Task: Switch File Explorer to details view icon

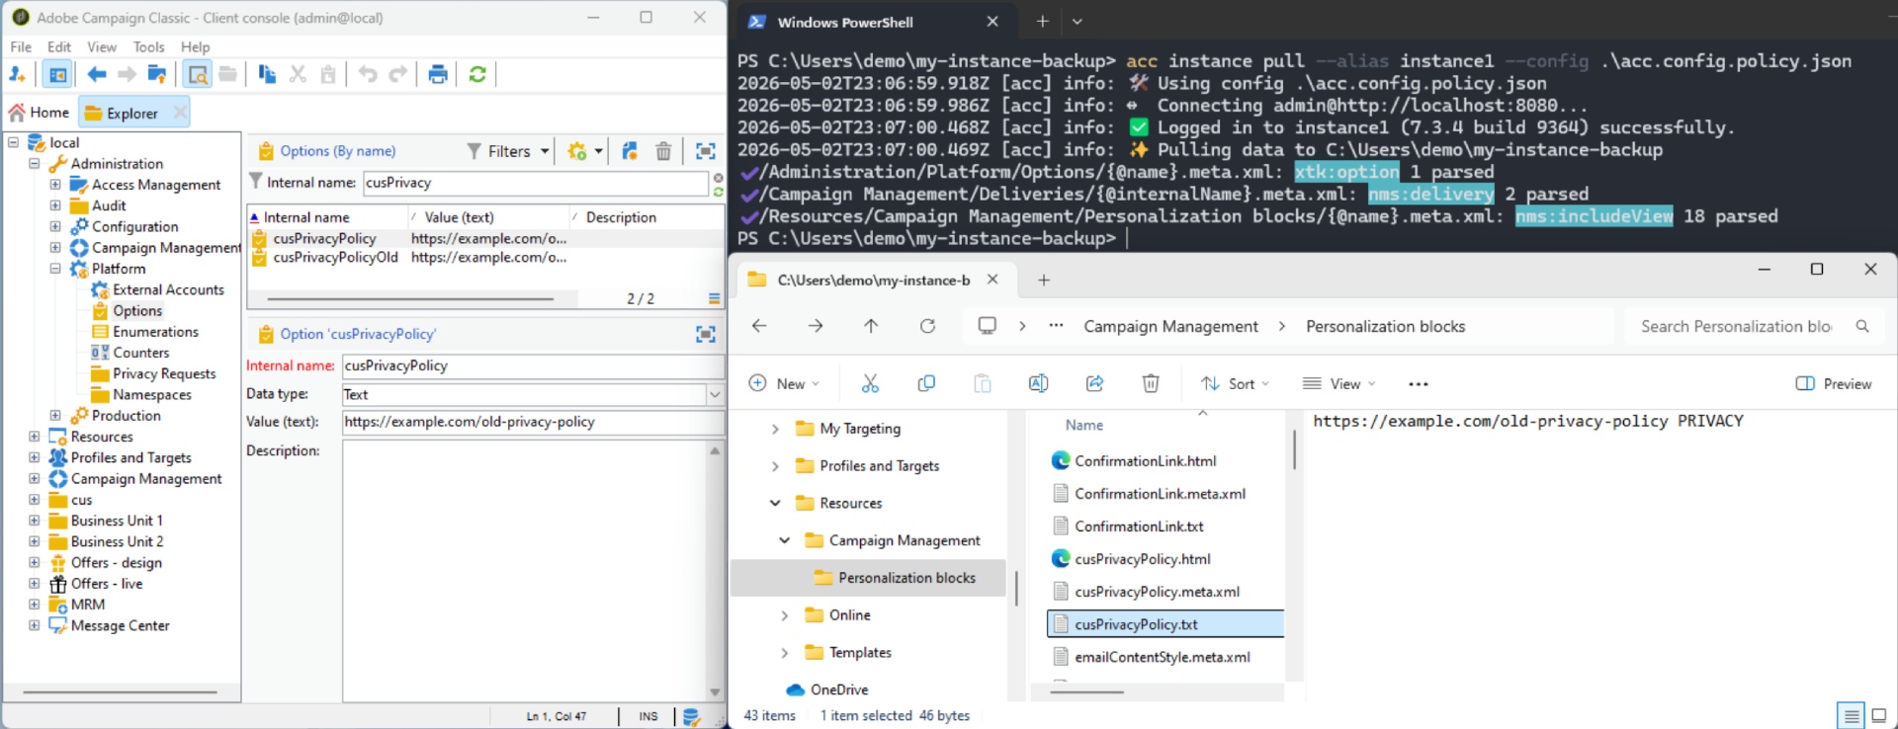Action: (x=1852, y=715)
